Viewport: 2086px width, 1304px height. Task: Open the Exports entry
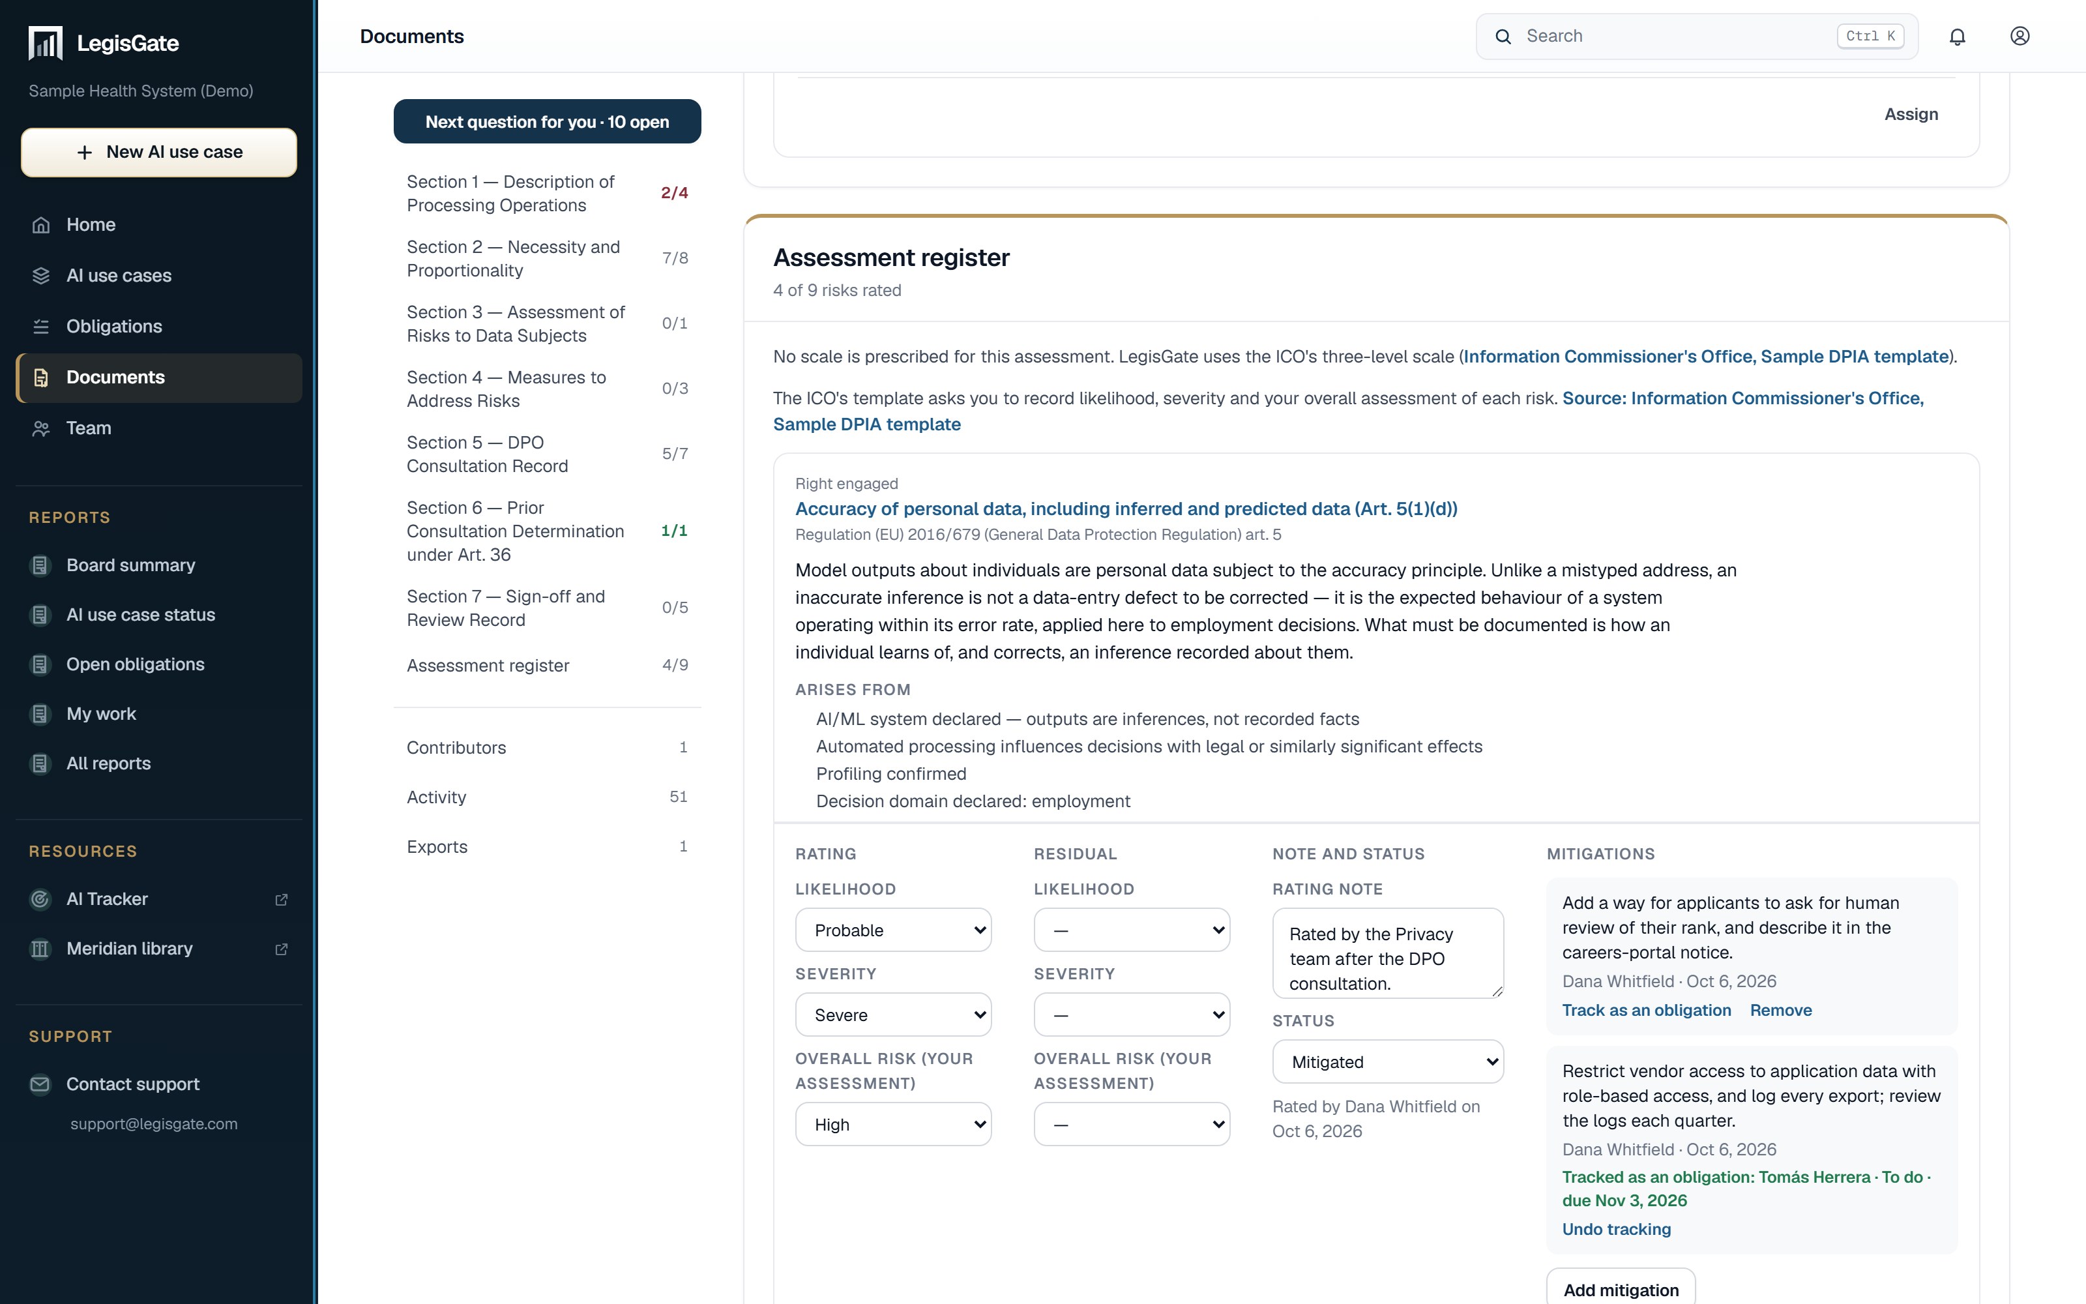tap(548, 847)
